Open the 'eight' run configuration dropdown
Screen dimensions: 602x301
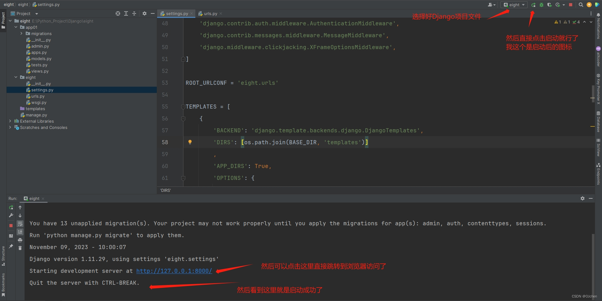pos(514,5)
